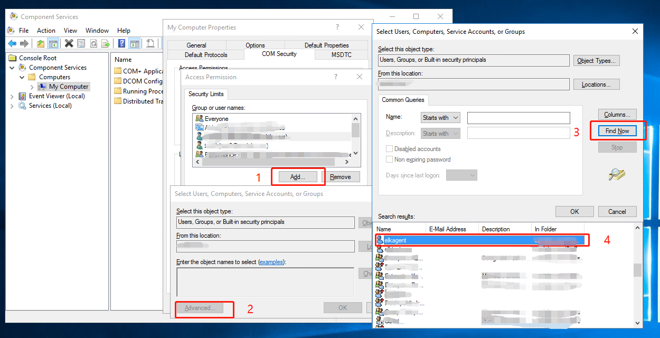
Task: Click the Object Types button
Action: [x=596, y=60]
